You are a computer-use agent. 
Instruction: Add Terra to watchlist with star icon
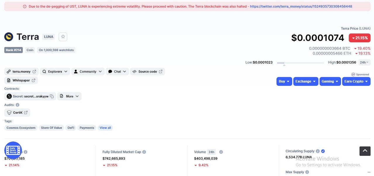63,37
